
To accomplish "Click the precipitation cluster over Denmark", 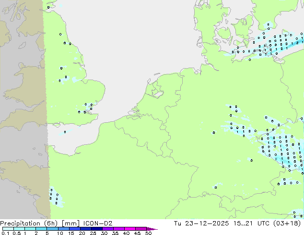I will pos(271,47).
